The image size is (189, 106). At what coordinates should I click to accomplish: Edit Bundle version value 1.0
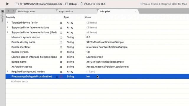[88, 52]
